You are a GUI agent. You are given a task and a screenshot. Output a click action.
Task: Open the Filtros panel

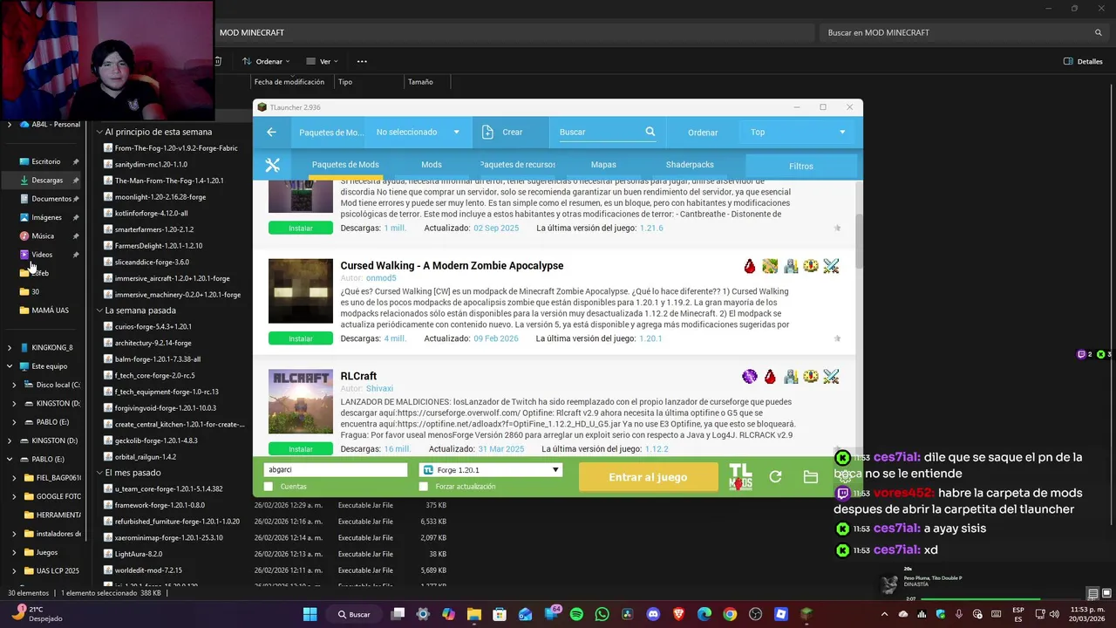click(801, 166)
